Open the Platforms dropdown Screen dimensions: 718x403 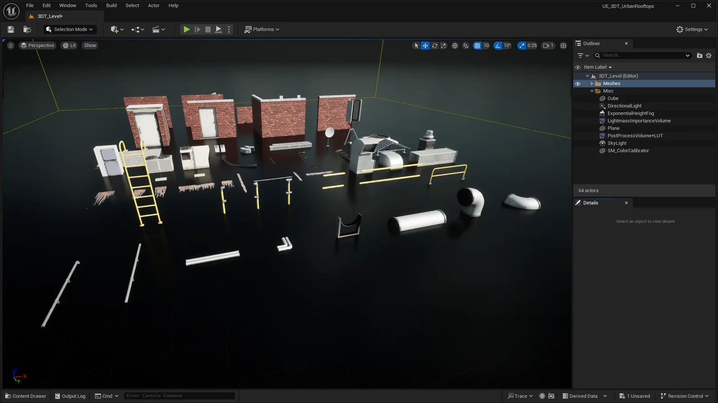pyautogui.click(x=262, y=29)
